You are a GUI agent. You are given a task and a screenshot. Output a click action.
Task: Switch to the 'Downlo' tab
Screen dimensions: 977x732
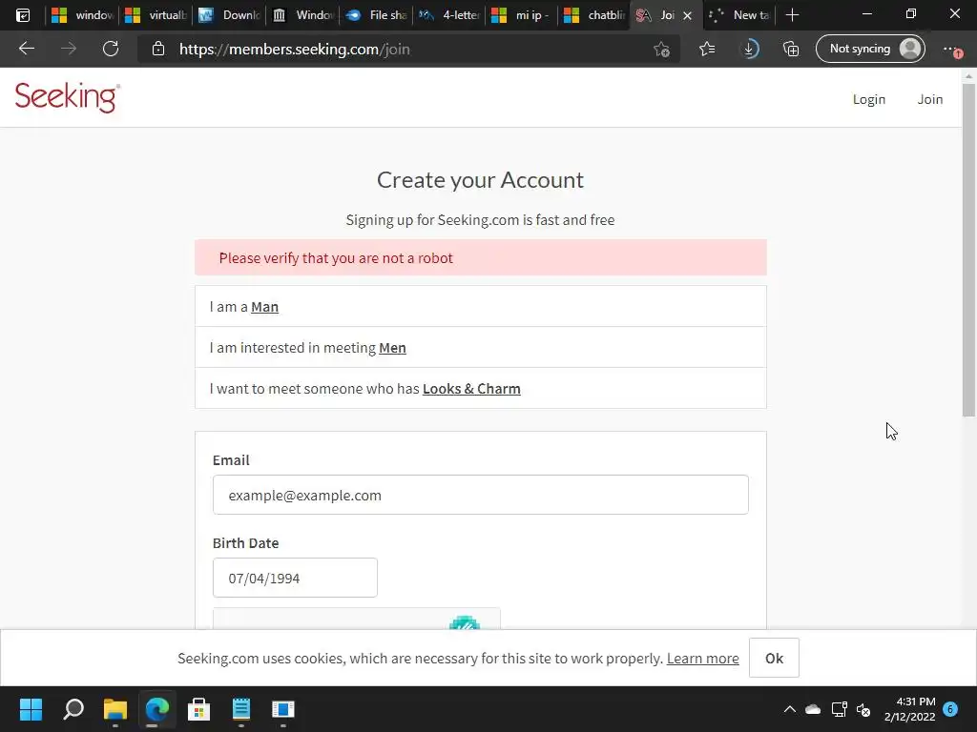click(x=229, y=15)
